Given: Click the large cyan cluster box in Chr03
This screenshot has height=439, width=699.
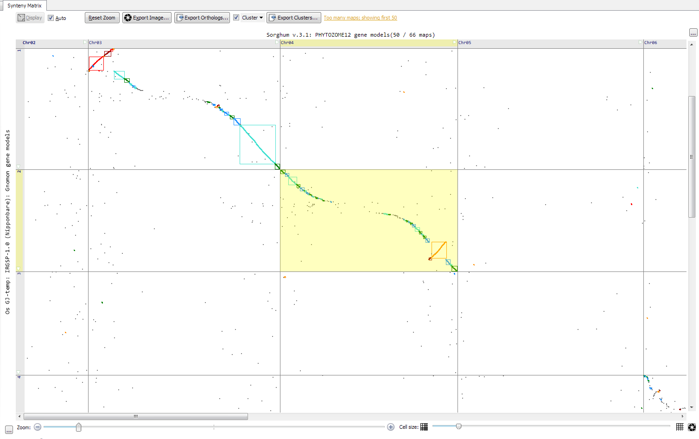Looking at the screenshot, I should pyautogui.click(x=258, y=144).
